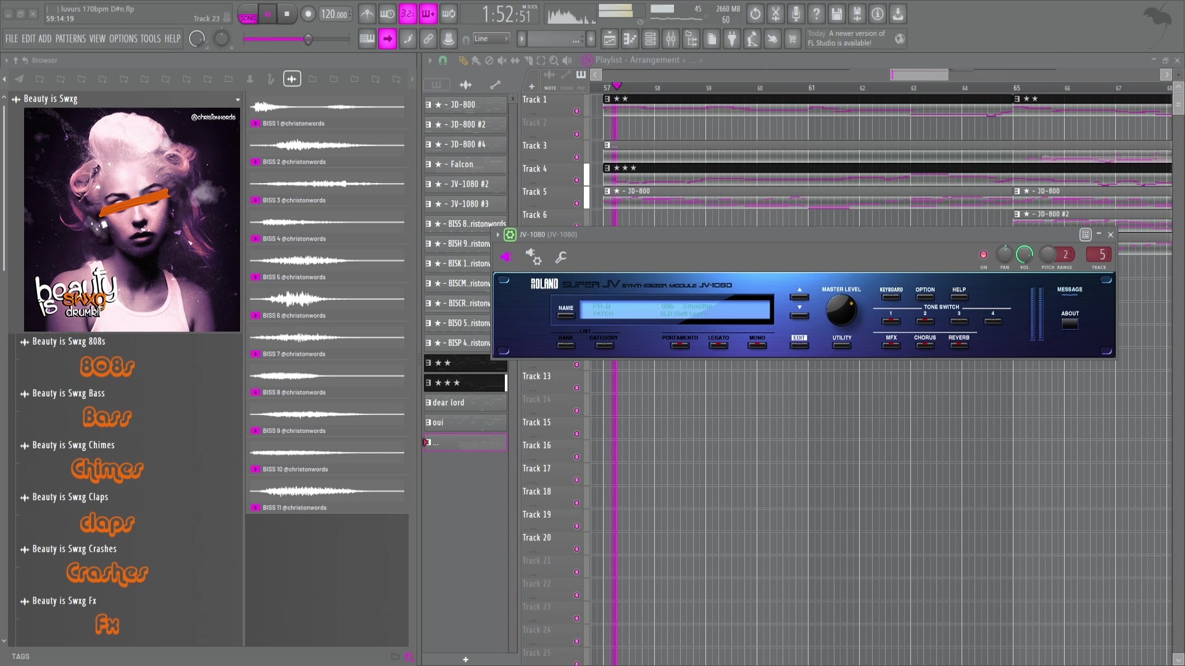Save project with the floppy disk icon
Viewport: 1185px width, 666px height.
click(837, 14)
